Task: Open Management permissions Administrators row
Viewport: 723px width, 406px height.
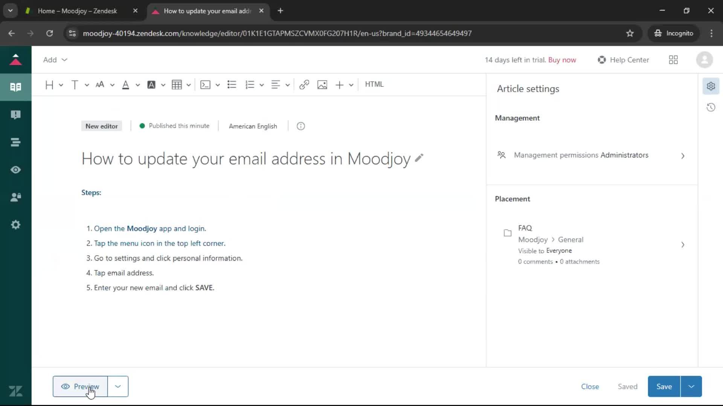Action: pos(591,155)
